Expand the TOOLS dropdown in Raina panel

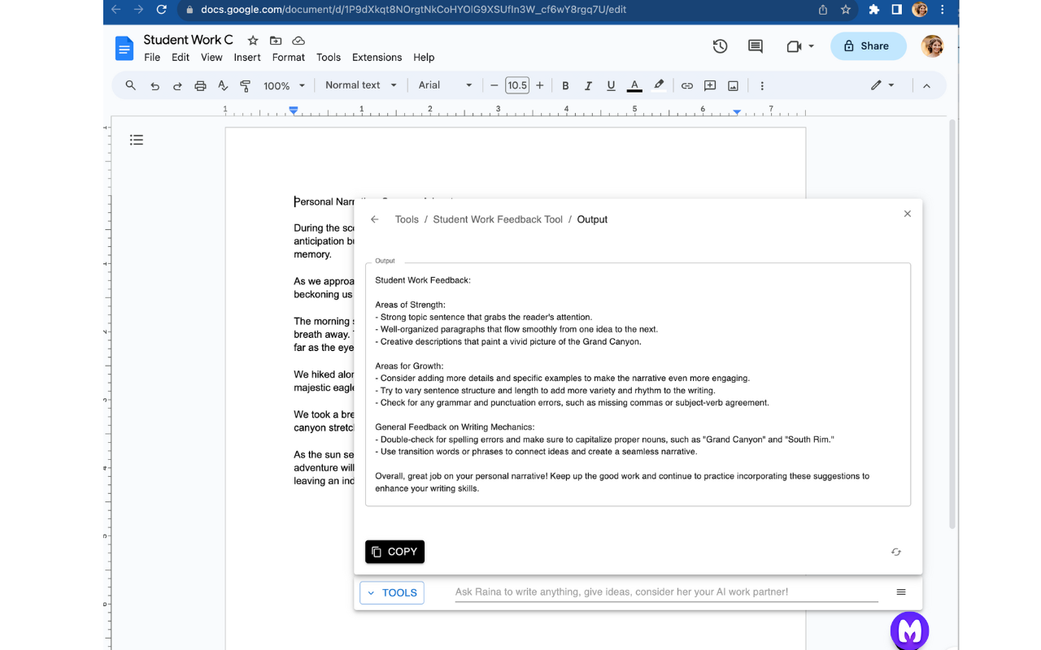coord(391,592)
